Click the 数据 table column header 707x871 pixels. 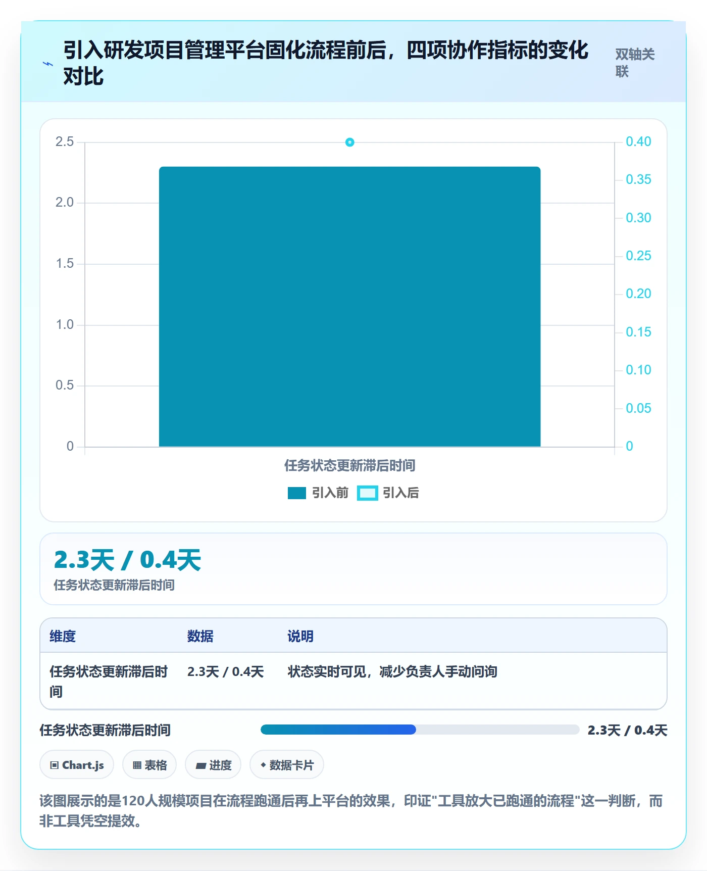tap(200, 636)
